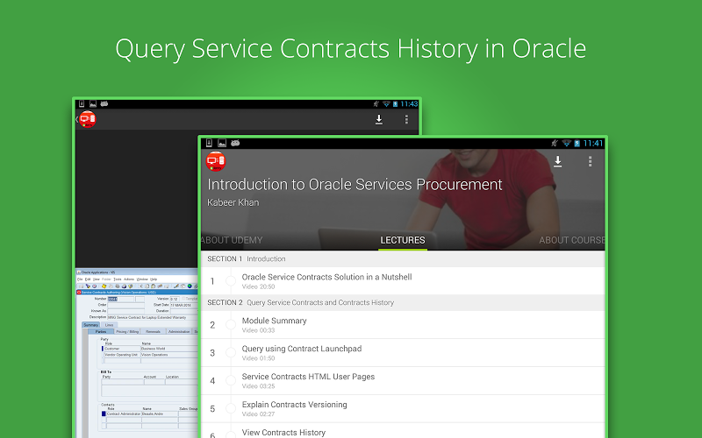
Task: Open the three-dot menu in back window
Action: [x=406, y=119]
